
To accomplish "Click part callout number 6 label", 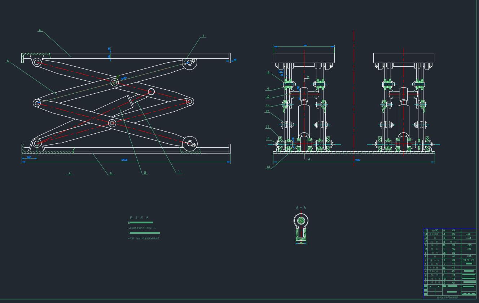I will click(x=40, y=30).
